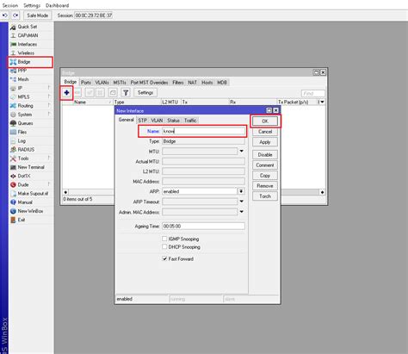
Task: Open the column selector dropdown in Bridge table
Action: coord(322,102)
